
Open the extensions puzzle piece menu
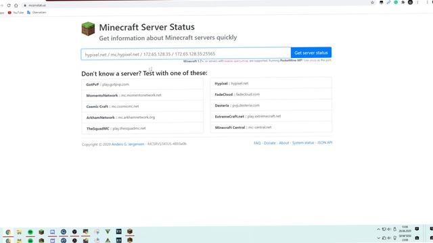(x=403, y=3)
